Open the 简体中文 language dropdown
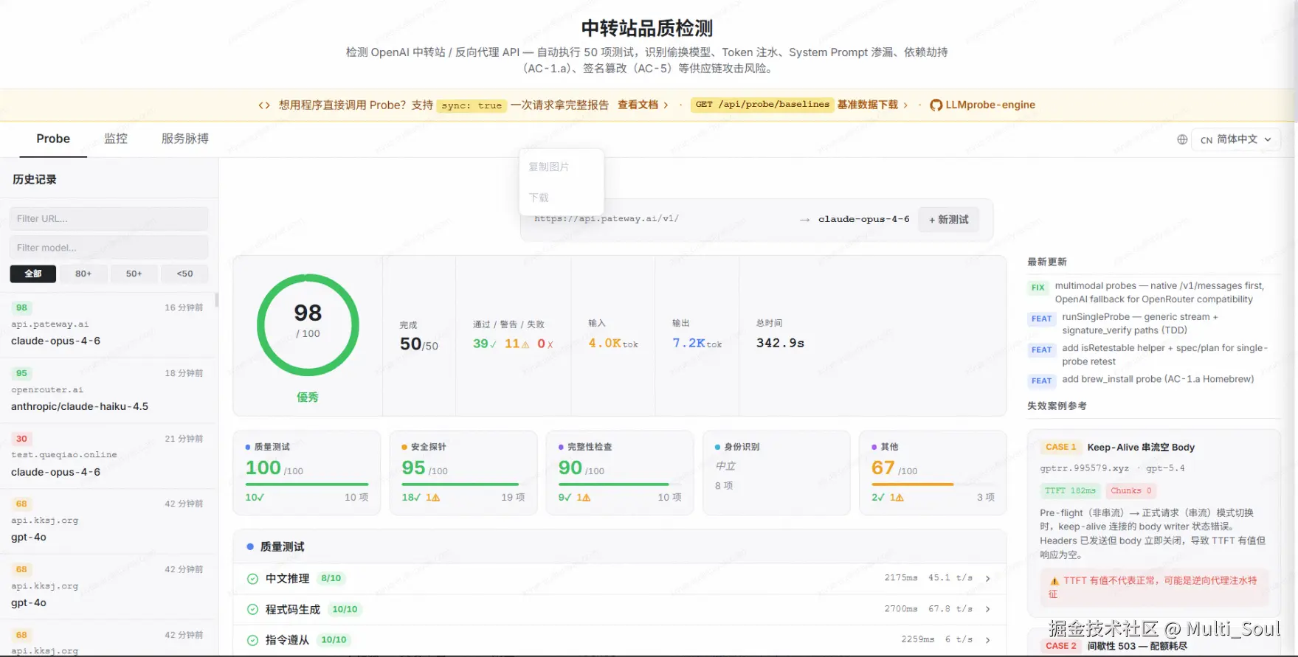This screenshot has width=1298, height=657. point(1236,139)
